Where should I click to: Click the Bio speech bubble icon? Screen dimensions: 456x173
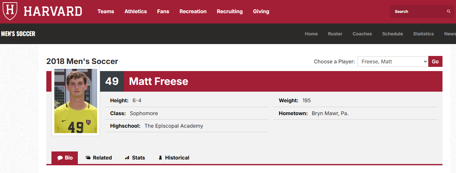point(60,158)
